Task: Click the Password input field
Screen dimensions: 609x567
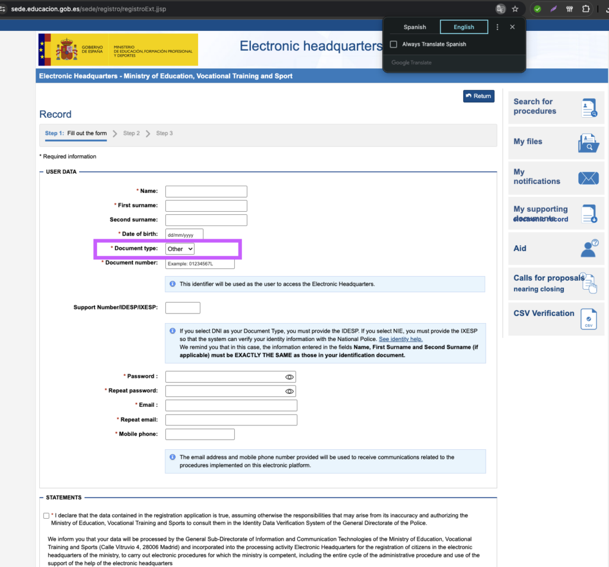Action: (x=231, y=377)
